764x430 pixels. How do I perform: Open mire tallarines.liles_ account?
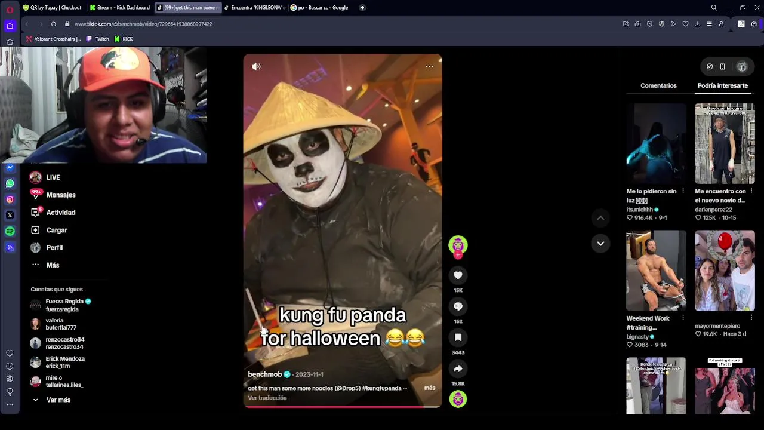coord(57,381)
